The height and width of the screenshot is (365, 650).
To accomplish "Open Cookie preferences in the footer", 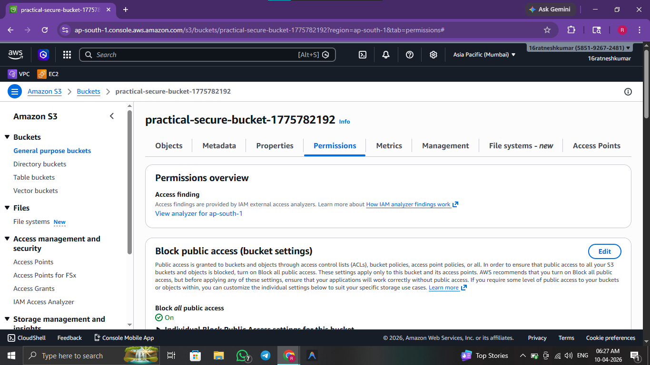I will [x=611, y=338].
